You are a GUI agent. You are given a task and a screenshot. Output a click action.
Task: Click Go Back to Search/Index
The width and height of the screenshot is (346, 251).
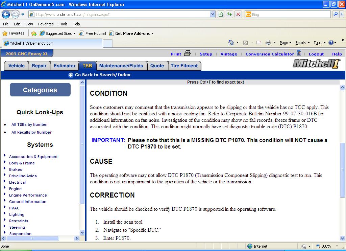pyautogui.click(x=103, y=75)
